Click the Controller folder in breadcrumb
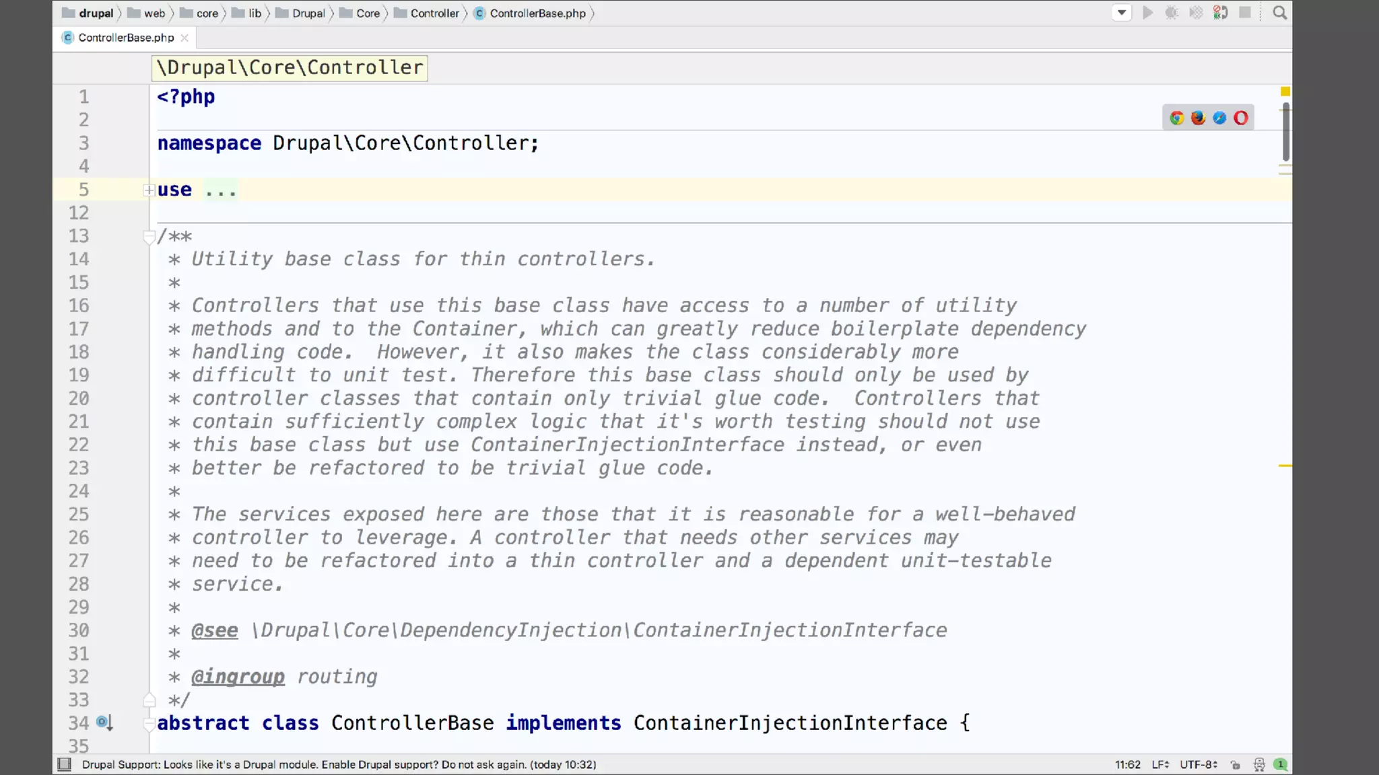This screenshot has width=1379, height=775. coord(434,13)
